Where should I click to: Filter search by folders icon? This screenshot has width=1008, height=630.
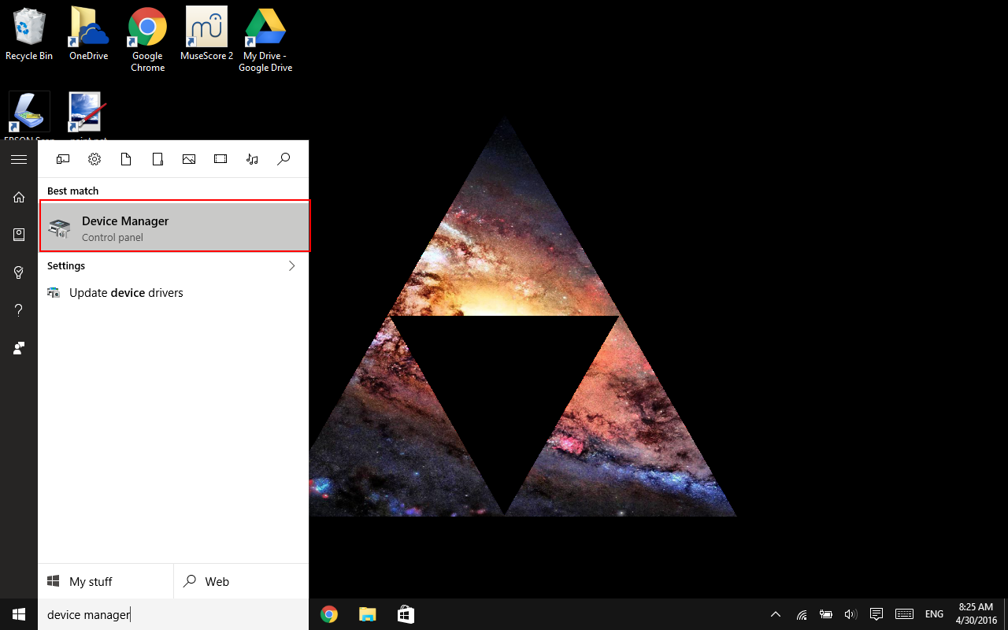pos(157,159)
